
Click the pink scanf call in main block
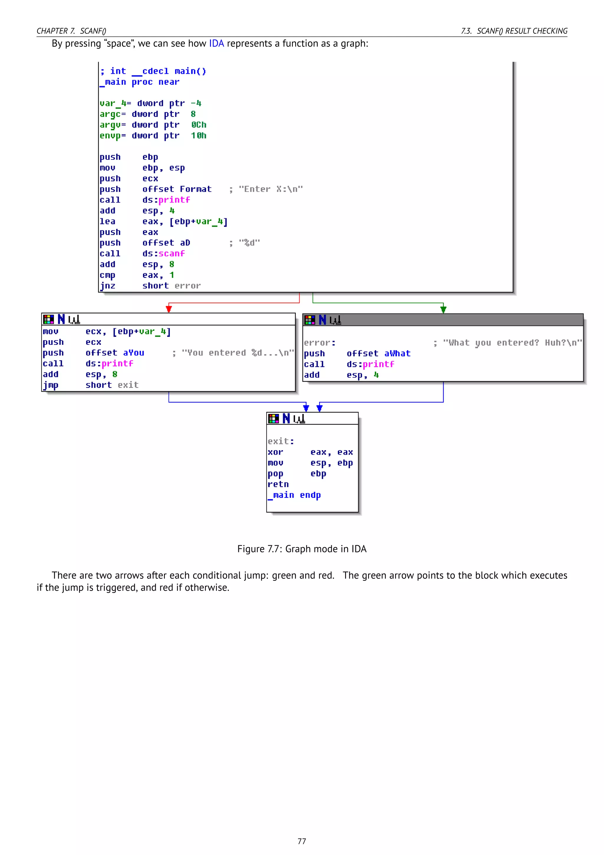coord(171,254)
